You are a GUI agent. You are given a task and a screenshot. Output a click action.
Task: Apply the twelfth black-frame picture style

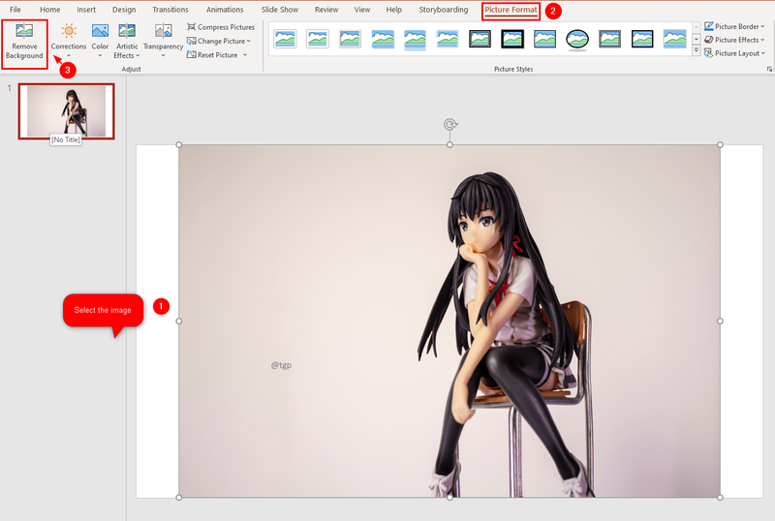(x=642, y=39)
